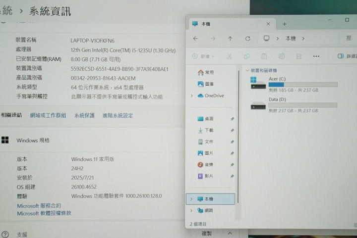
Task: Expand chevron before 本機 breadcrumb
Action: [x=278, y=39]
